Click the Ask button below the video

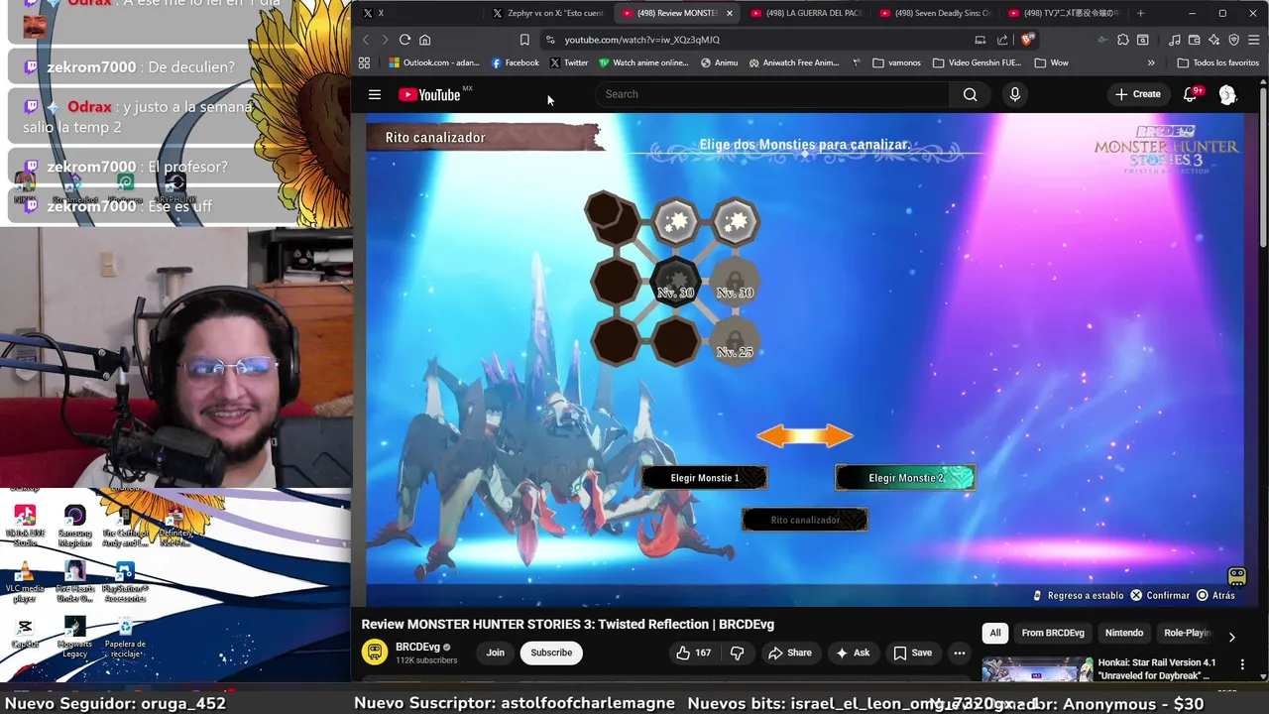(853, 653)
